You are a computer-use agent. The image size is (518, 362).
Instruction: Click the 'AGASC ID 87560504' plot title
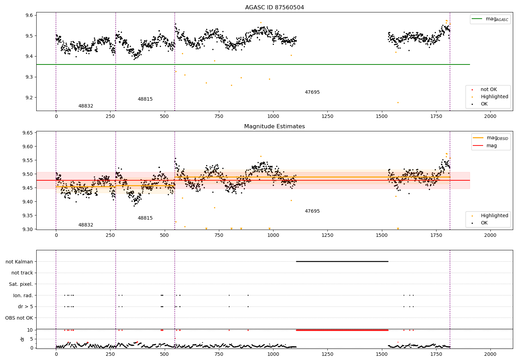pos(275,8)
